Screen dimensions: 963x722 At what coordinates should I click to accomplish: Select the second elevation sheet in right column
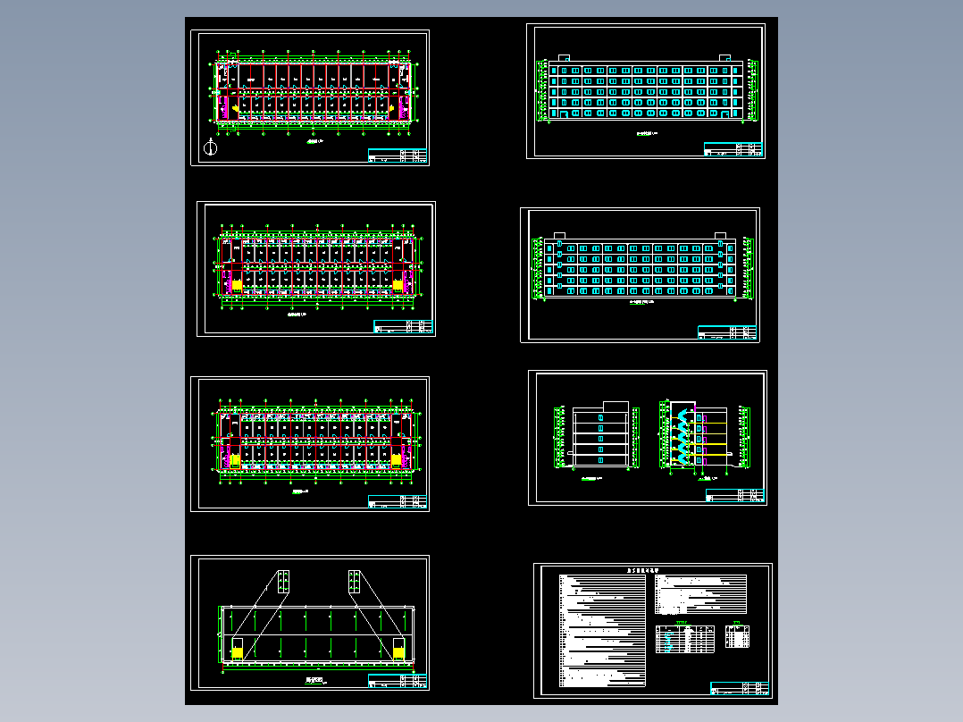(x=640, y=274)
